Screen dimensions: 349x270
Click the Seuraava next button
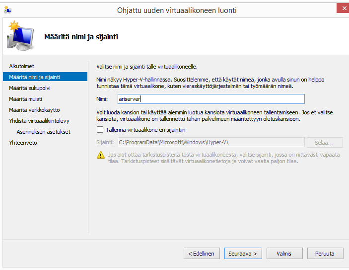coord(243,254)
